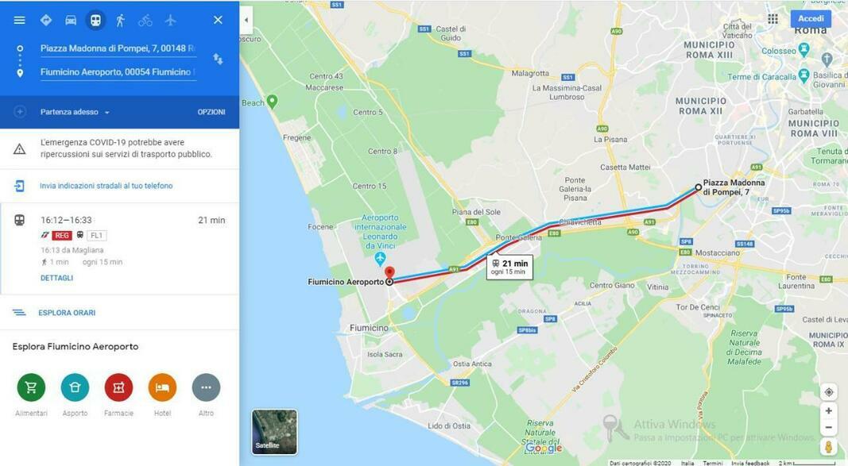Image resolution: width=848 pixels, height=466 pixels.
Task: Open the Google apps grid
Action: [x=772, y=19]
